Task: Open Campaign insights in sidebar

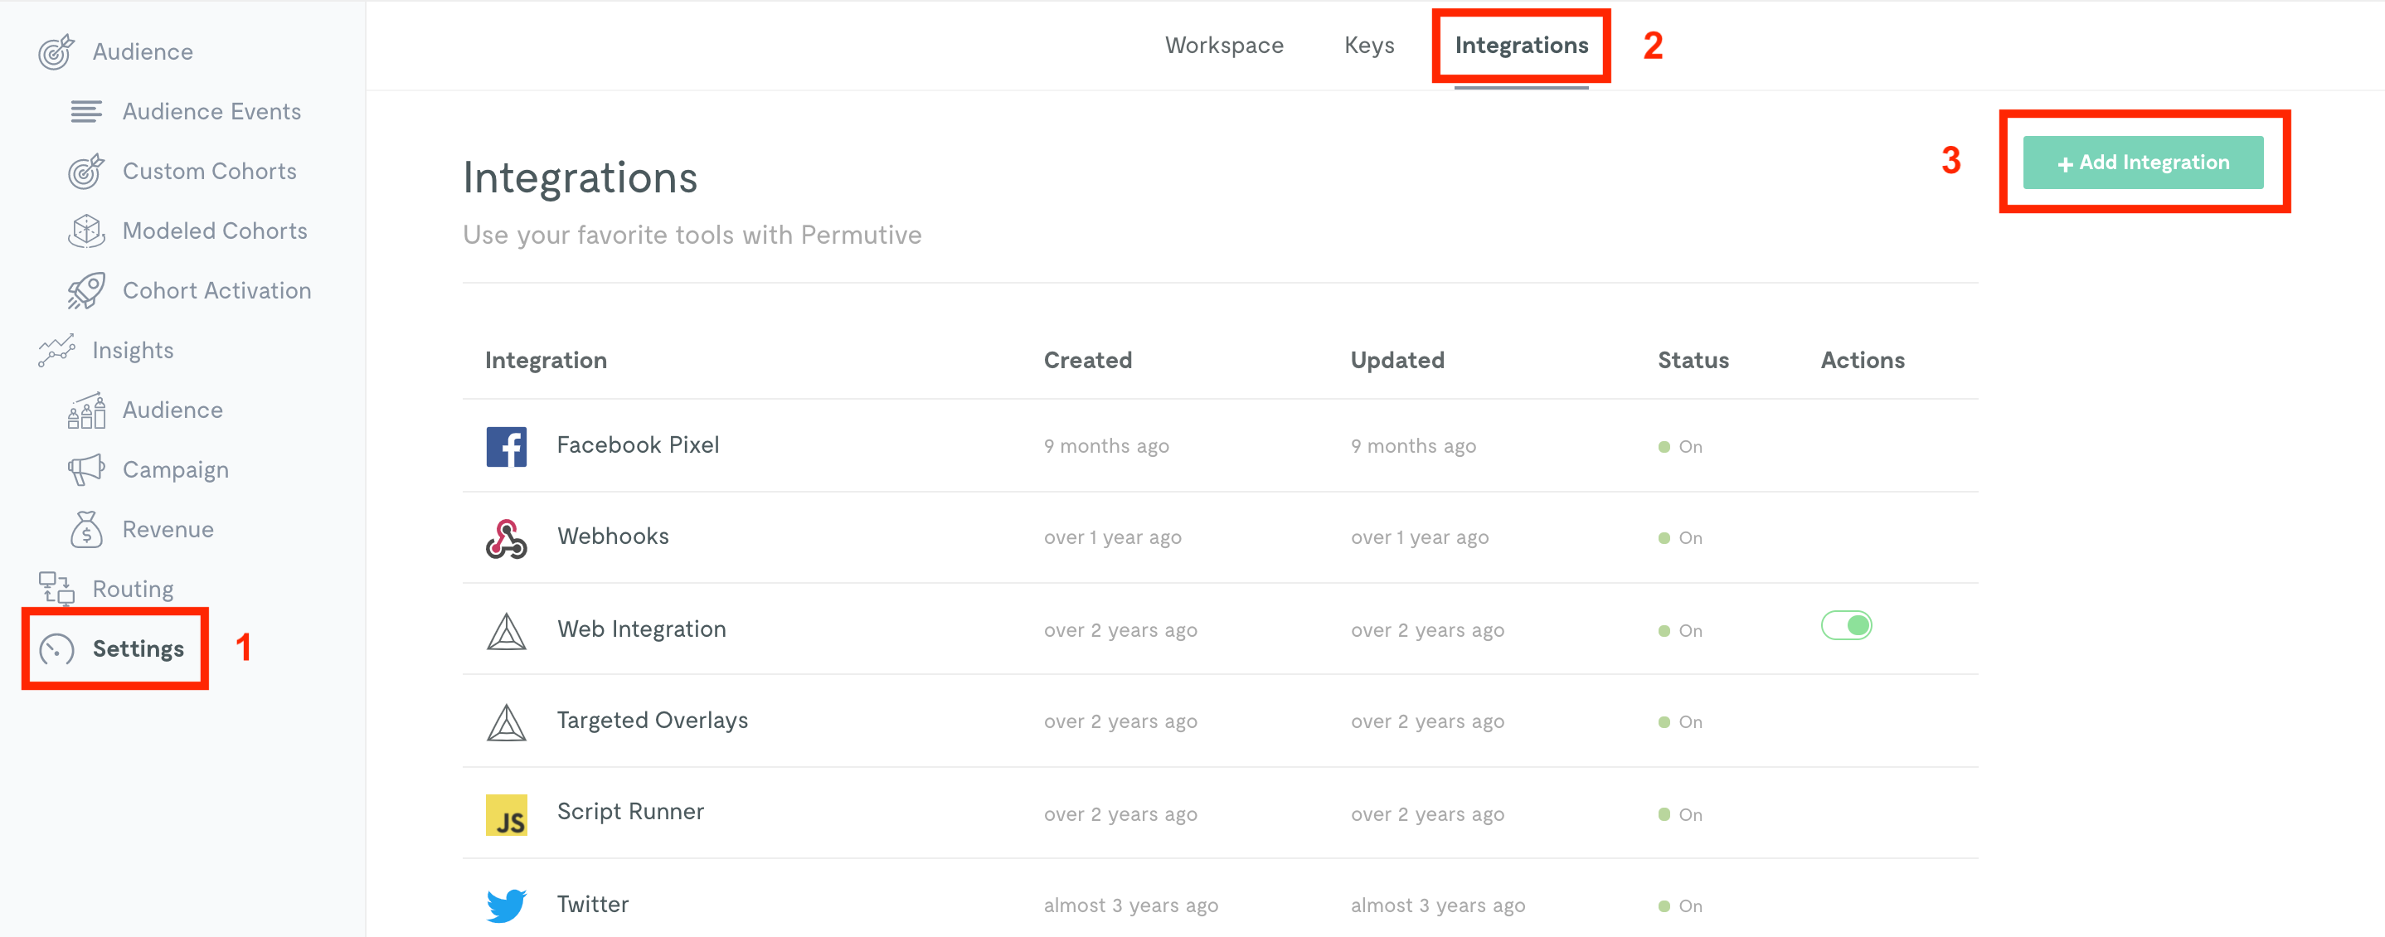Action: (x=175, y=470)
